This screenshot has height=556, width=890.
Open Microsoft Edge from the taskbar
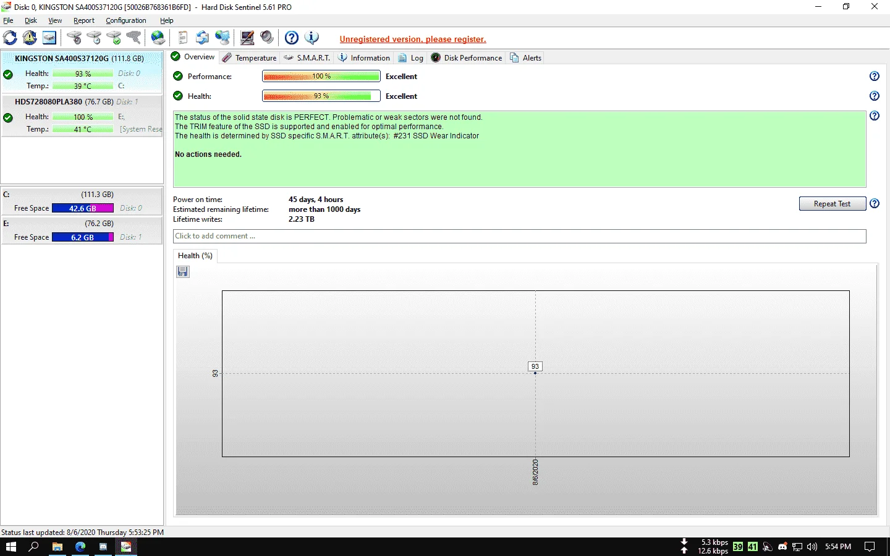(80, 547)
